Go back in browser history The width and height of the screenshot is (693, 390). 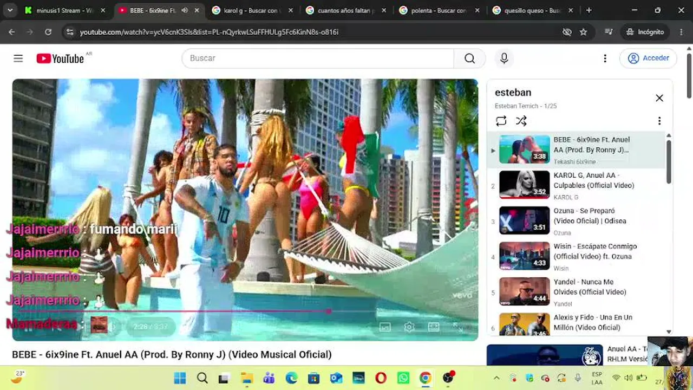tap(12, 32)
